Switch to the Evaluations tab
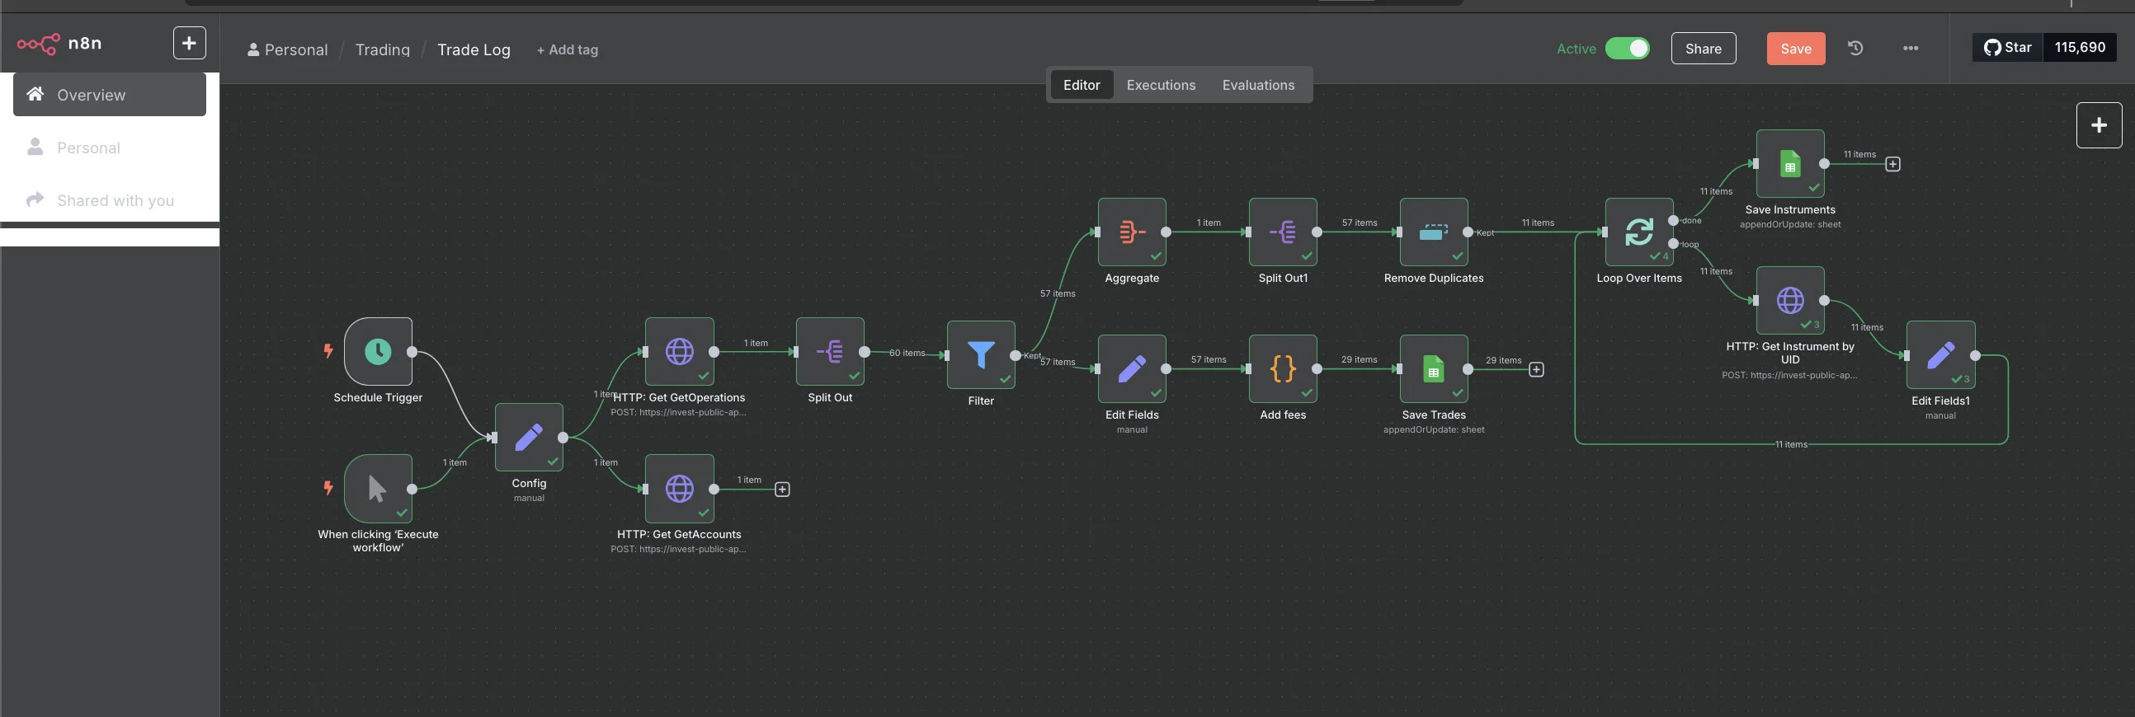 1258,84
